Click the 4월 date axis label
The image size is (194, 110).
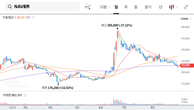click(x=50, y=107)
